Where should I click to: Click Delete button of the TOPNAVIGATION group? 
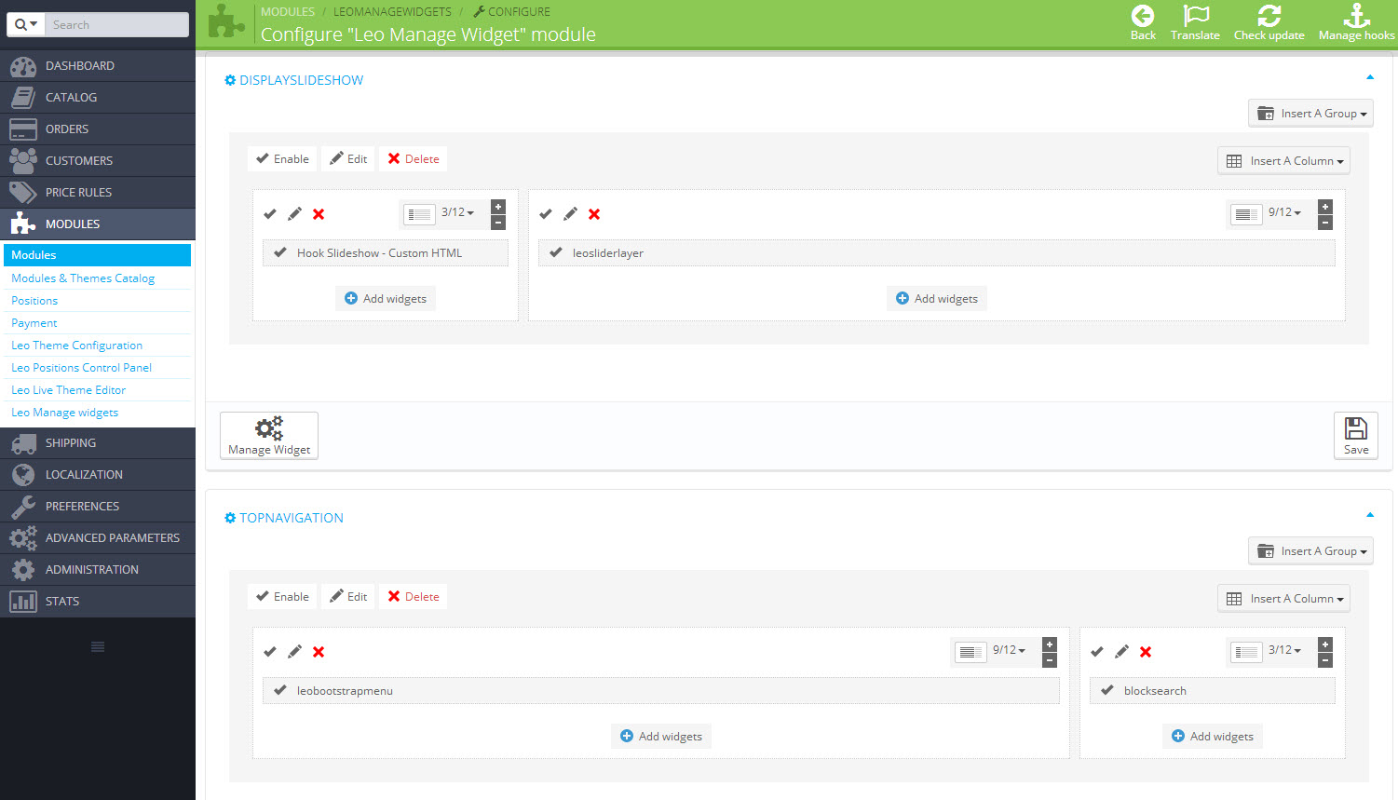coord(414,597)
